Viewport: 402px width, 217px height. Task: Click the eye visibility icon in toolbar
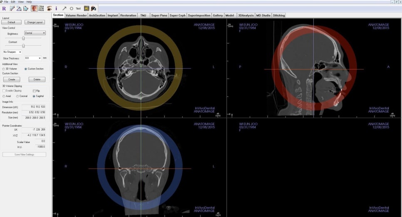[49, 8]
